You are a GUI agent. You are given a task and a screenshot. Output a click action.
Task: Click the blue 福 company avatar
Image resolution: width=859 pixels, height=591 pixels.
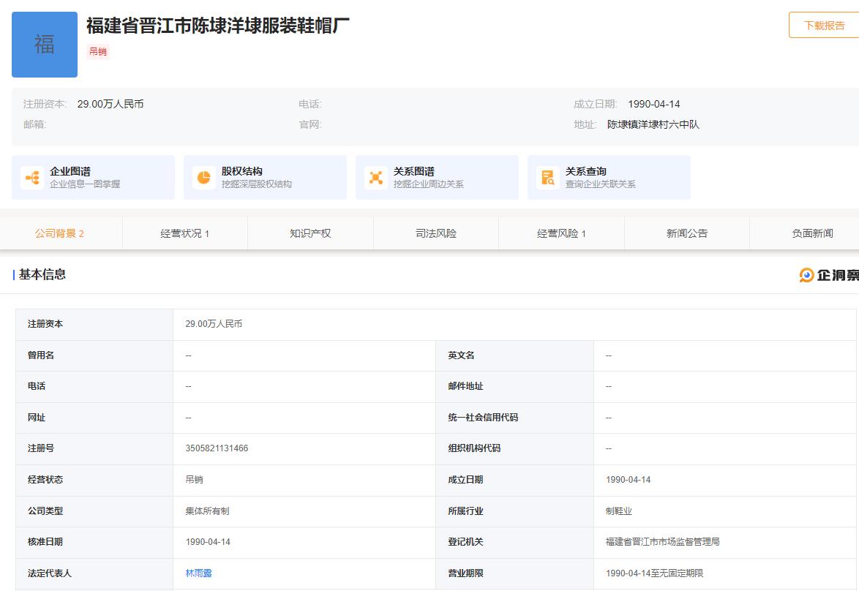(x=44, y=44)
